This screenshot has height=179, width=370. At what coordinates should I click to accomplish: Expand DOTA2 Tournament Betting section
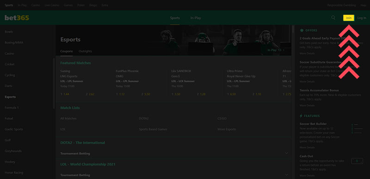click(x=174, y=153)
